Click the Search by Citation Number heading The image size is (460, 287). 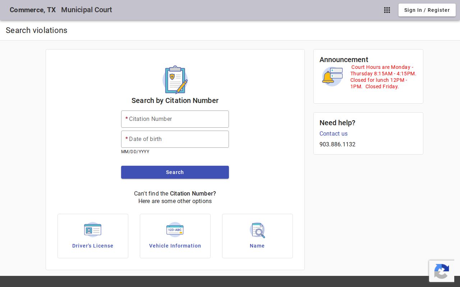[175, 100]
